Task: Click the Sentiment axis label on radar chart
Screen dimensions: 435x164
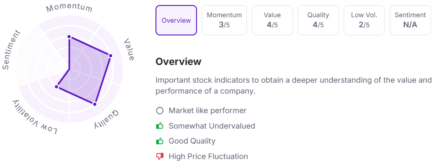Action: (11, 50)
